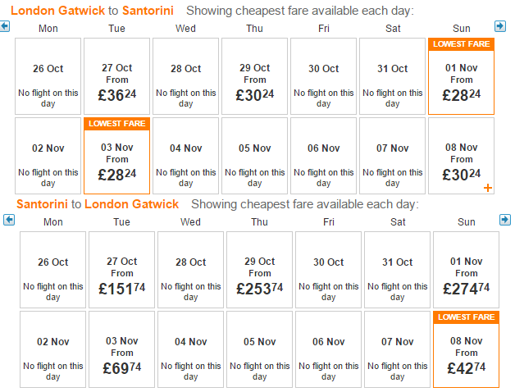The image size is (515, 392).
Task: Click orange plus icon on outbound 08 Nov
Action: (488, 188)
